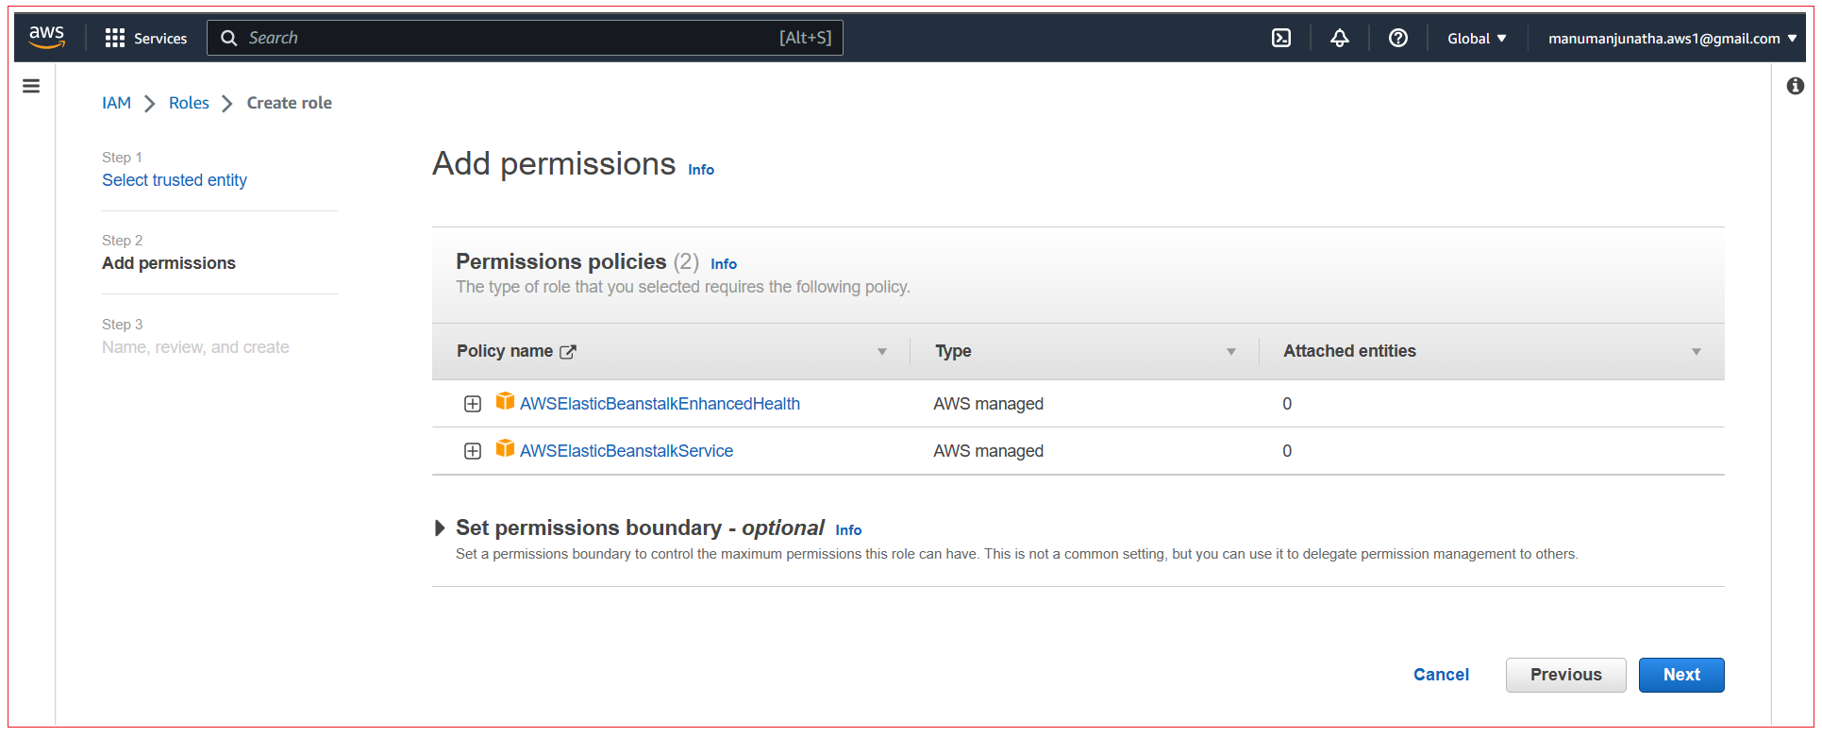Click the Name, review, and create step
This screenshot has width=1822, height=737.
[x=195, y=347]
